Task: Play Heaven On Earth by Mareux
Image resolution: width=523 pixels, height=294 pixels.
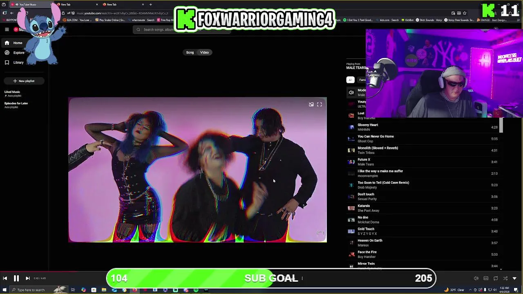Action: pyautogui.click(x=423, y=243)
